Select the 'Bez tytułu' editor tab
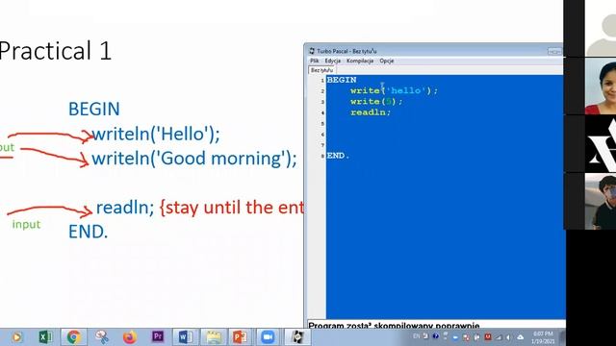This screenshot has height=346, width=616. 321,70
